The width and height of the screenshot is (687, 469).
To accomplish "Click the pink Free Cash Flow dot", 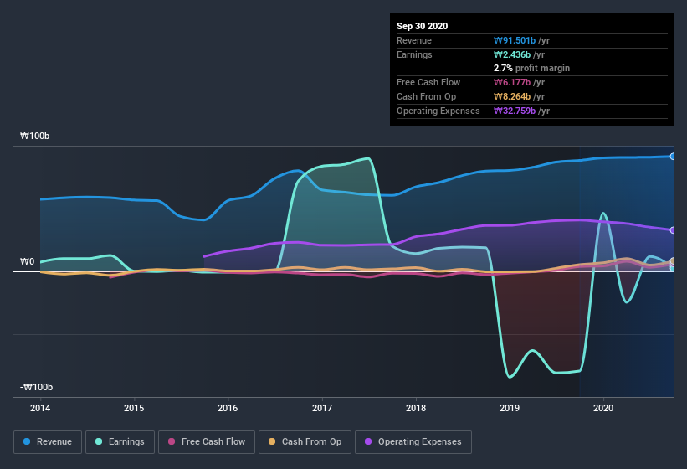I will click(172, 441).
